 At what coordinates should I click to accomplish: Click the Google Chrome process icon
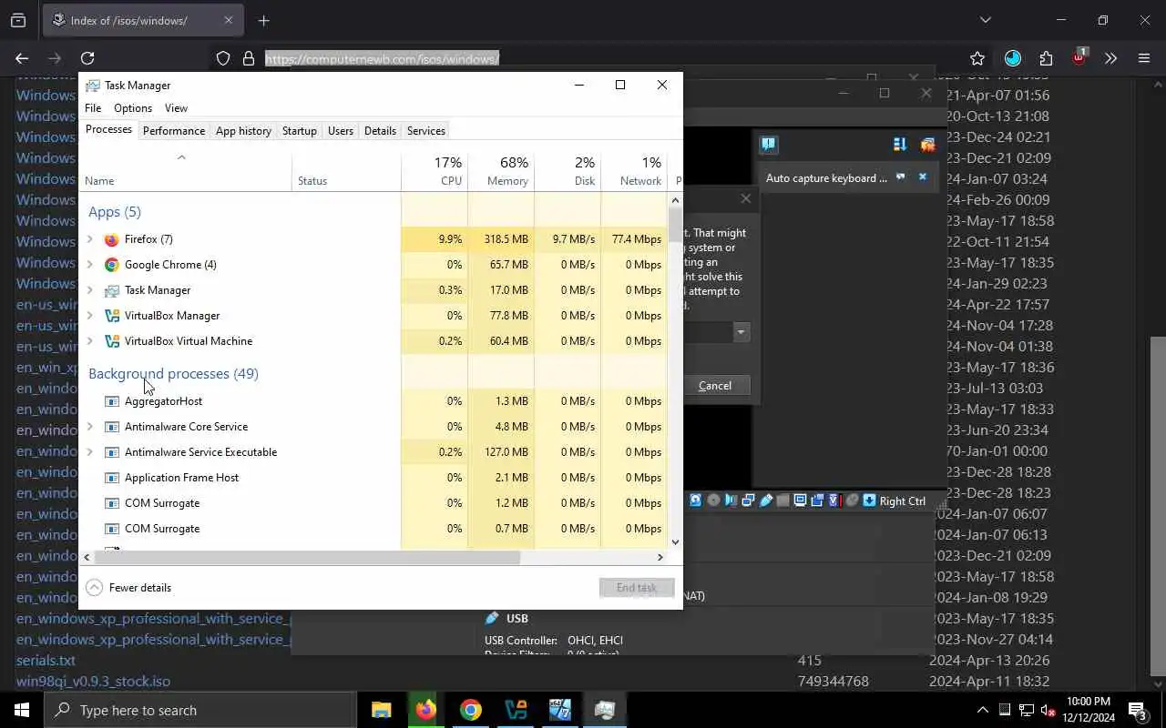click(x=111, y=265)
